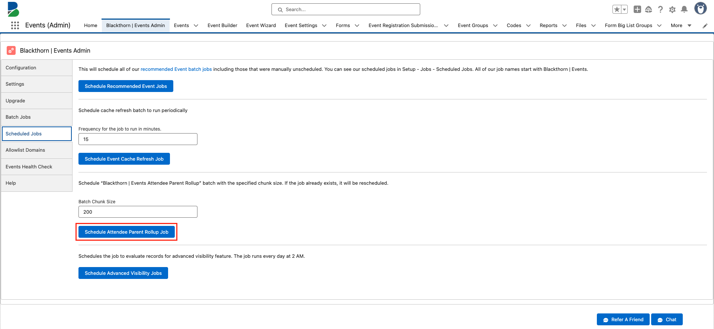
Task: Open the More navigation menu
Action: 681,25
